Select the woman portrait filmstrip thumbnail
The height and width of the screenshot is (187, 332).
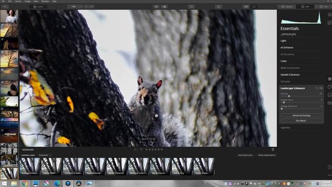[9, 16]
